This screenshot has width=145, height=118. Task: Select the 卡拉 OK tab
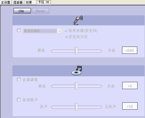pos(44,2)
